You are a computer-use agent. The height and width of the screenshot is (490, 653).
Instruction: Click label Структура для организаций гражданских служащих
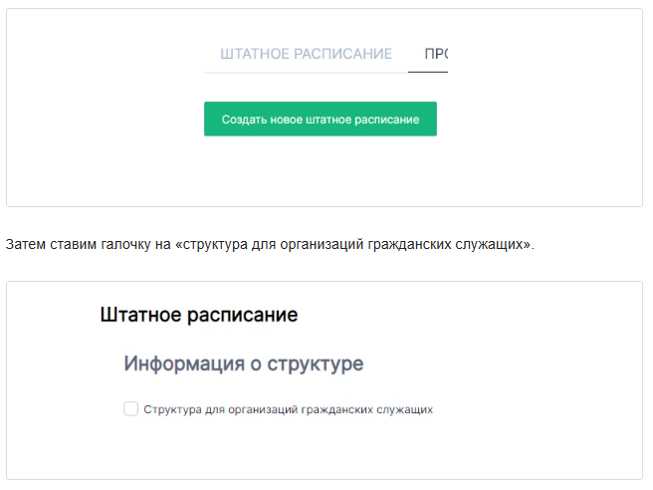pos(288,409)
